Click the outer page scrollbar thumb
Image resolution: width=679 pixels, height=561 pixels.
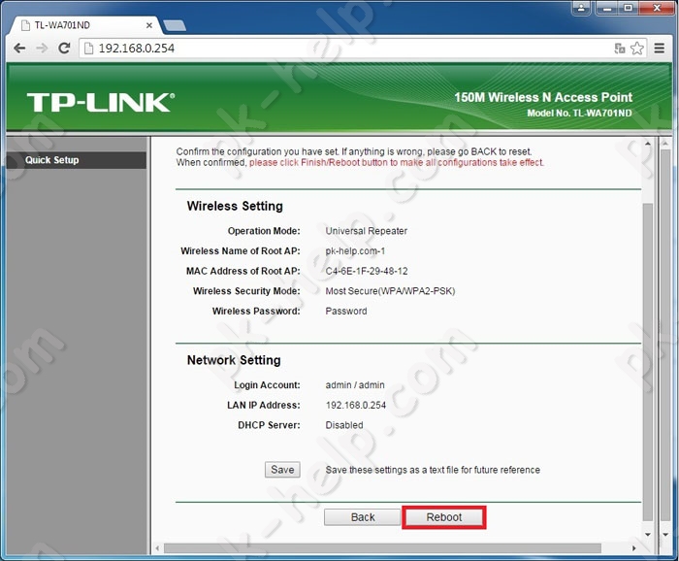click(x=665, y=335)
